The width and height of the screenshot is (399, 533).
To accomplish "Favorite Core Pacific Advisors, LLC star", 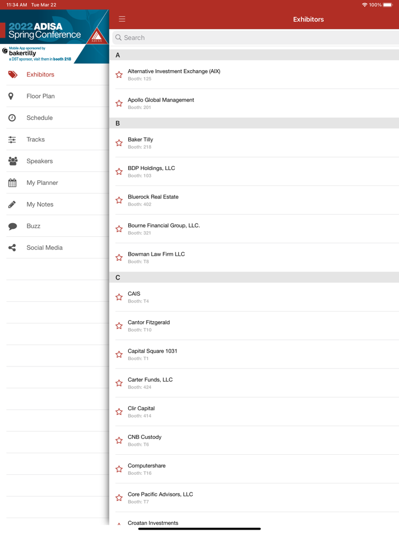I will coord(119,498).
